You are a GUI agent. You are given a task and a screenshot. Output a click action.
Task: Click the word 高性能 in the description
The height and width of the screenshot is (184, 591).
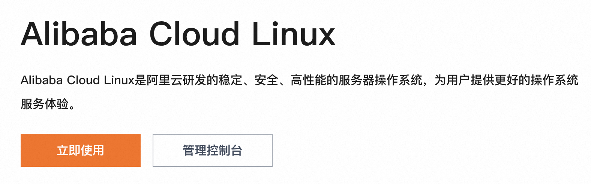[x=308, y=80]
